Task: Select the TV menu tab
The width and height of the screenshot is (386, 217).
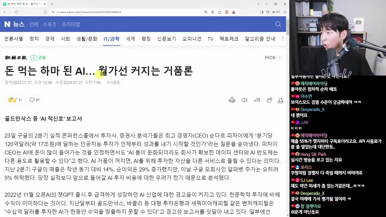Action: (211, 39)
